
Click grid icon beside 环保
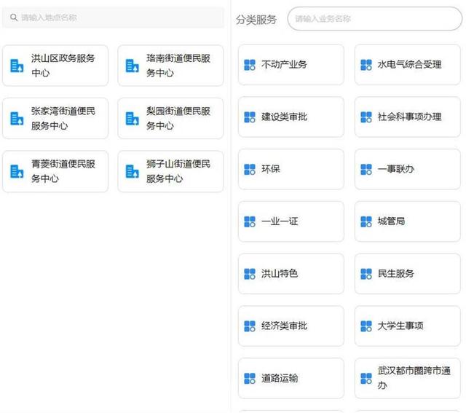pos(250,170)
